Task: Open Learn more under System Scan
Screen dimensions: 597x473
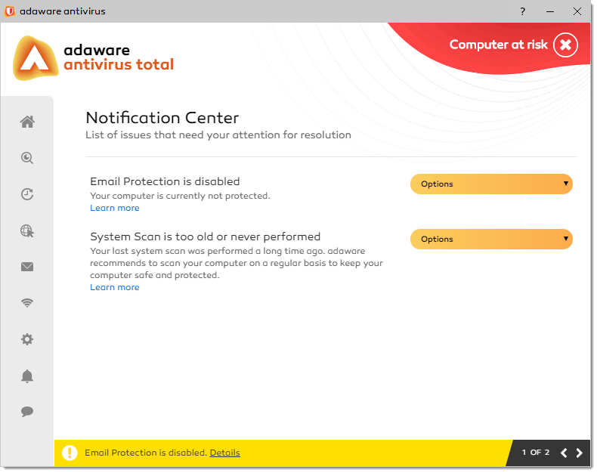Action: pyautogui.click(x=115, y=287)
